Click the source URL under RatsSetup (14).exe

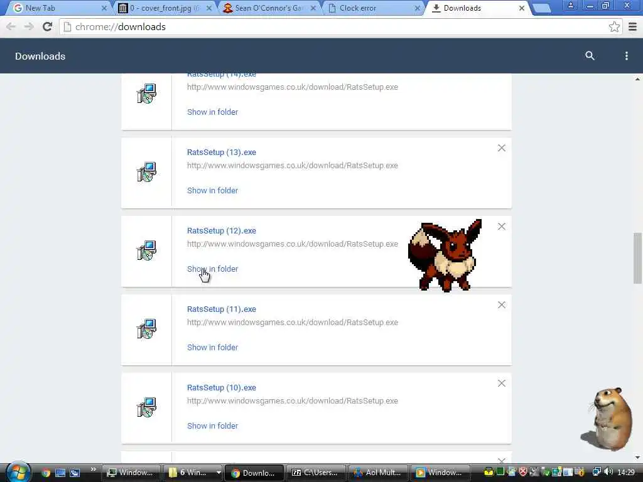click(x=293, y=87)
